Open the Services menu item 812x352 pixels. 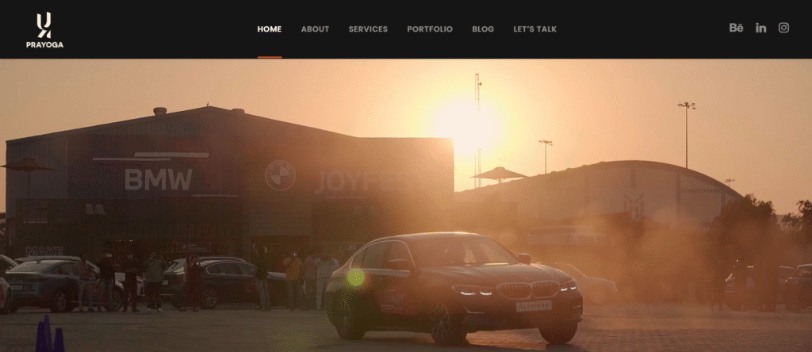(368, 29)
